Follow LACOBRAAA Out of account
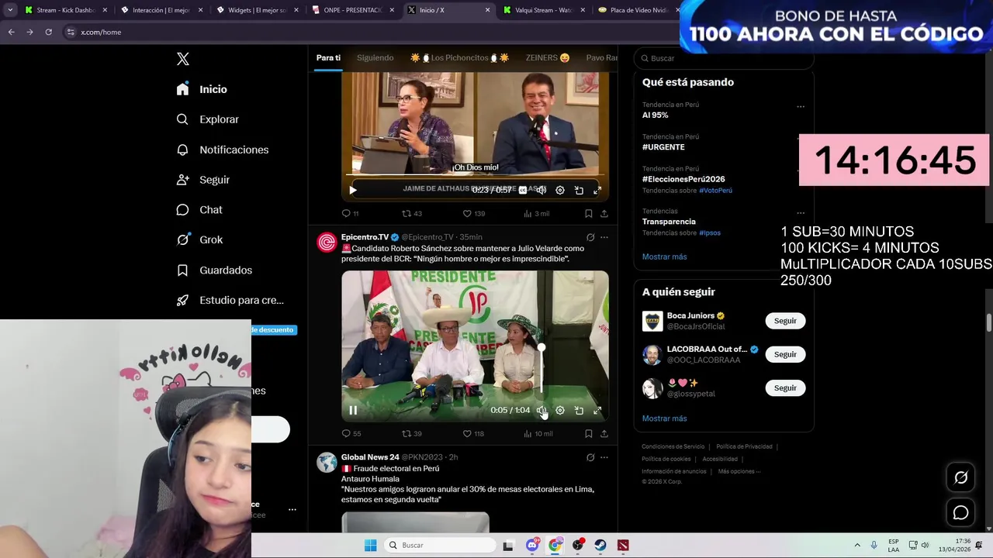The height and width of the screenshot is (558, 993). tap(785, 354)
